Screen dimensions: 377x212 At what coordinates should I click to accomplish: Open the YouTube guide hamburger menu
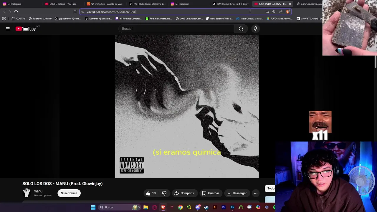click(x=8, y=29)
